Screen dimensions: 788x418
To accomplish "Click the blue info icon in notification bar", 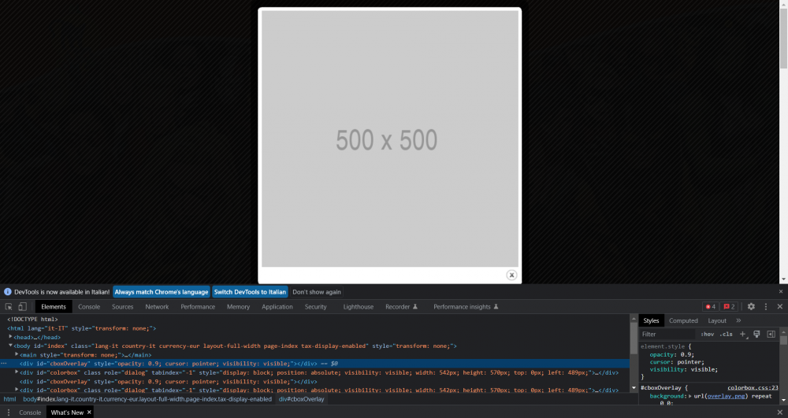I will pos(8,291).
